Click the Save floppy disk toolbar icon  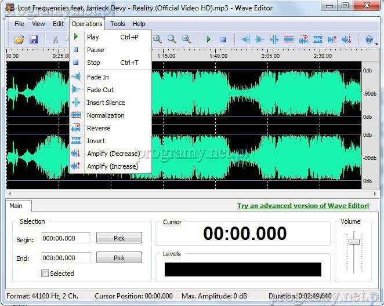34,39
